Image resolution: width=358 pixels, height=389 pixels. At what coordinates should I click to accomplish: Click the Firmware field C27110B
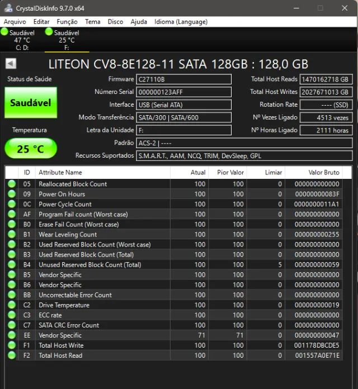coord(183,79)
